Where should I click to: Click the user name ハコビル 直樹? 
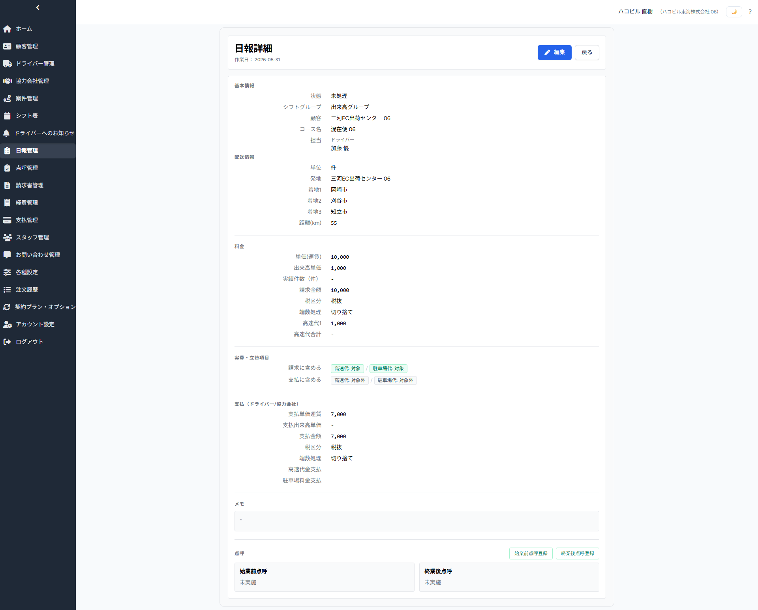tap(636, 11)
